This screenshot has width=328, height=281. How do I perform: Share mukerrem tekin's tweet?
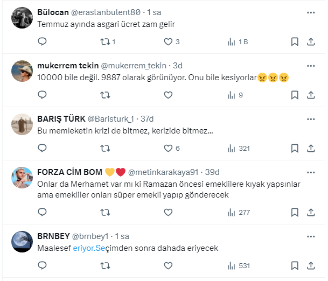[311, 95]
